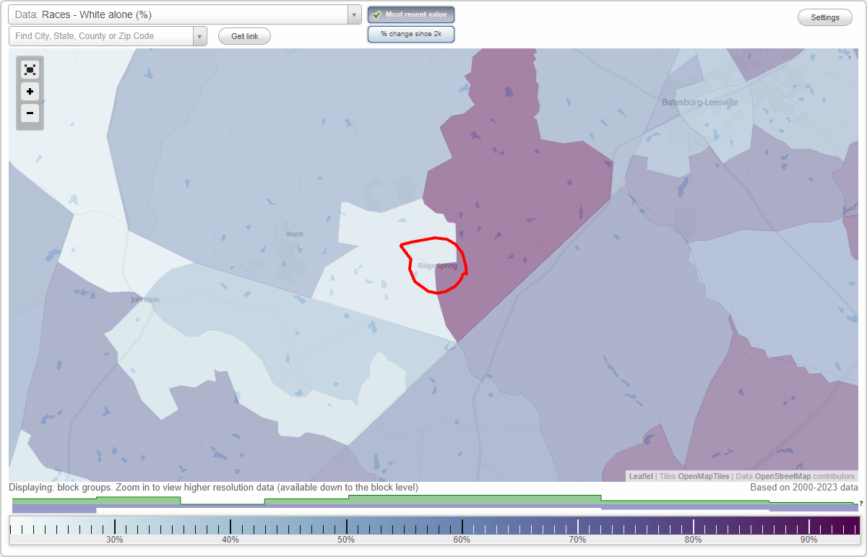Click the city/state/zip search field
This screenshot has height=557, width=867.
(101, 35)
